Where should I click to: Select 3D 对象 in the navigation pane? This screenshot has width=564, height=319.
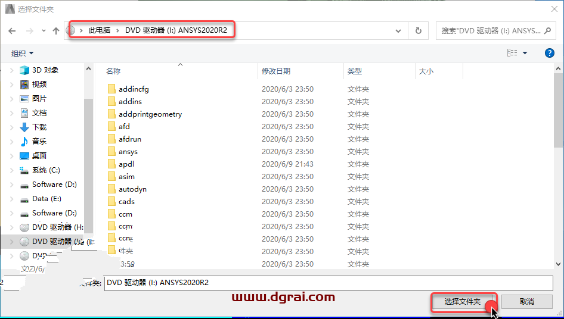pos(45,70)
